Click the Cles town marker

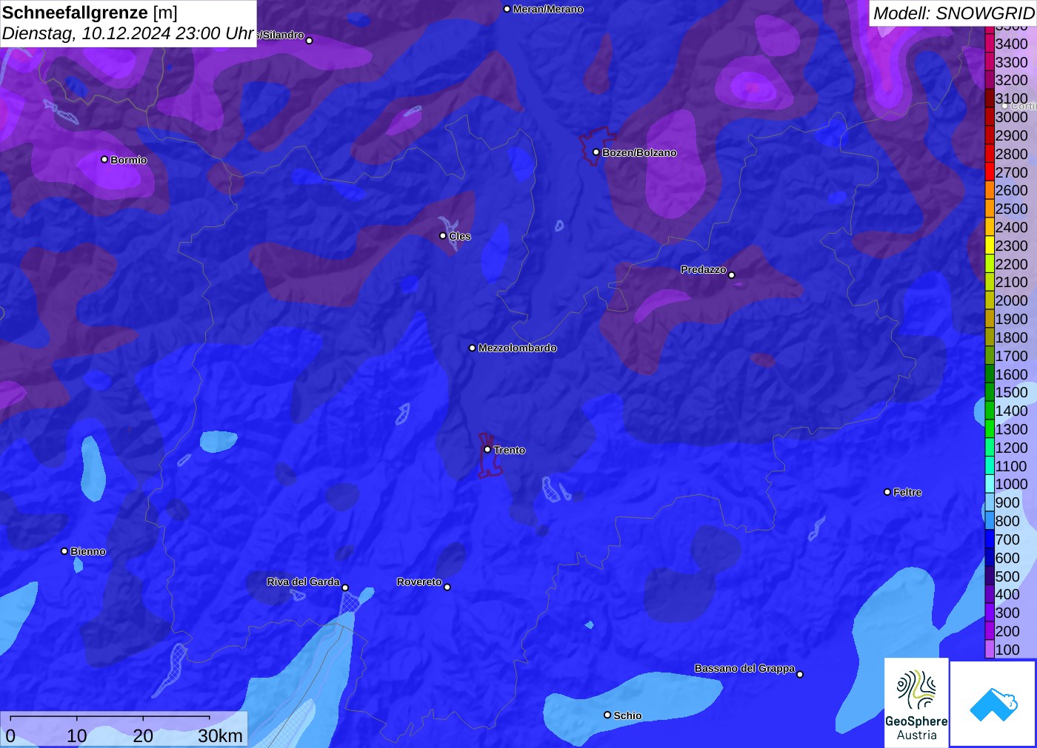click(443, 236)
